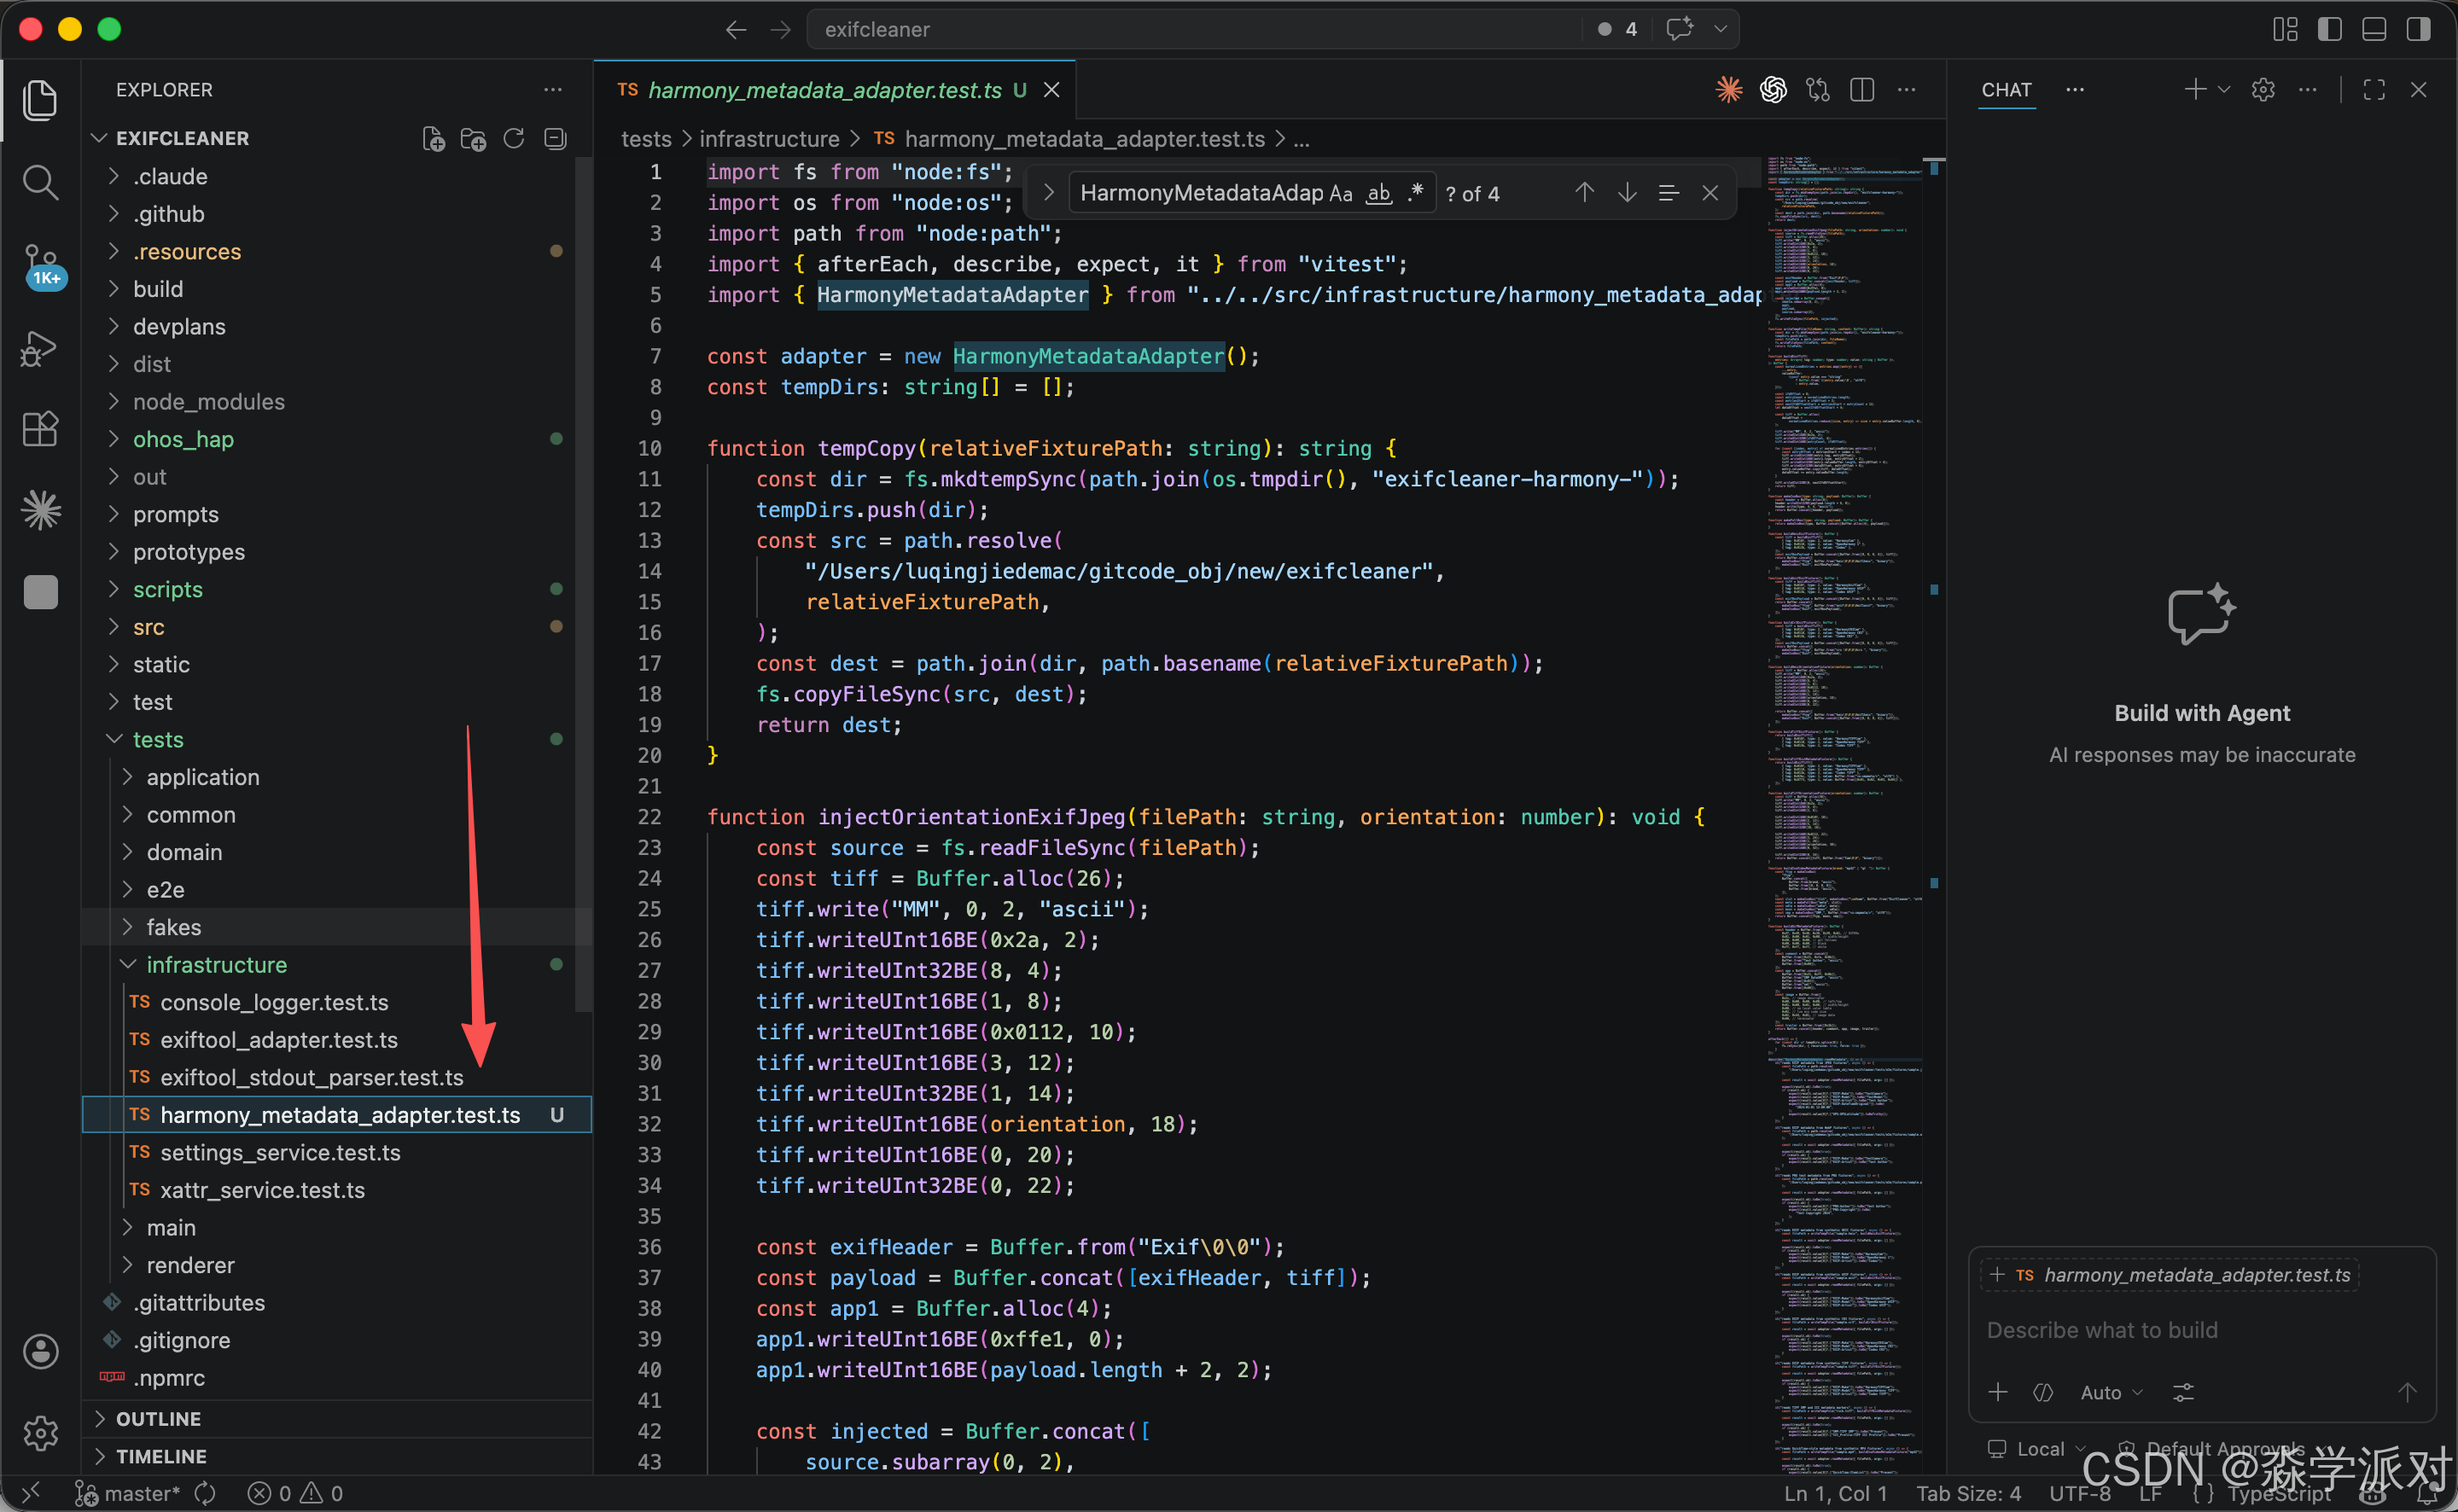Toggle Match Whole Word in find widget
Screen dimensions: 2458x1512
pyautogui.click(x=1379, y=193)
